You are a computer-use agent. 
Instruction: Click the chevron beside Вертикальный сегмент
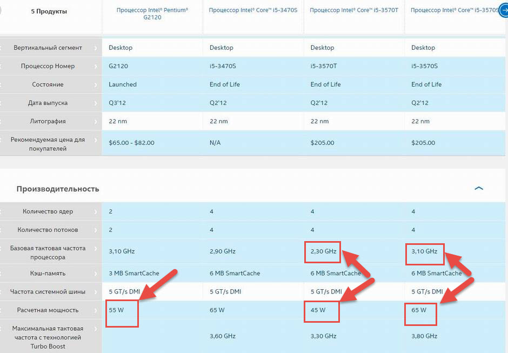tap(96, 48)
